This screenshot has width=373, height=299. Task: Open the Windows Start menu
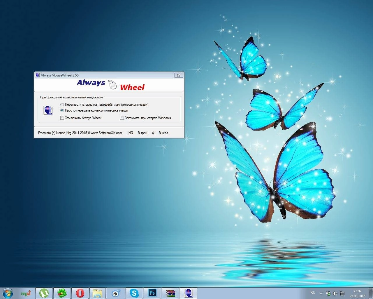coord(8,293)
